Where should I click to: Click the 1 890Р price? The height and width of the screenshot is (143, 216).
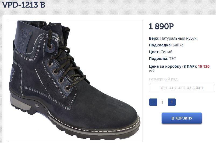(x=161, y=26)
